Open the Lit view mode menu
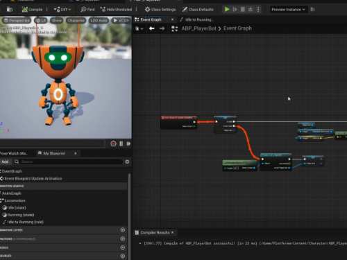 click(41, 21)
